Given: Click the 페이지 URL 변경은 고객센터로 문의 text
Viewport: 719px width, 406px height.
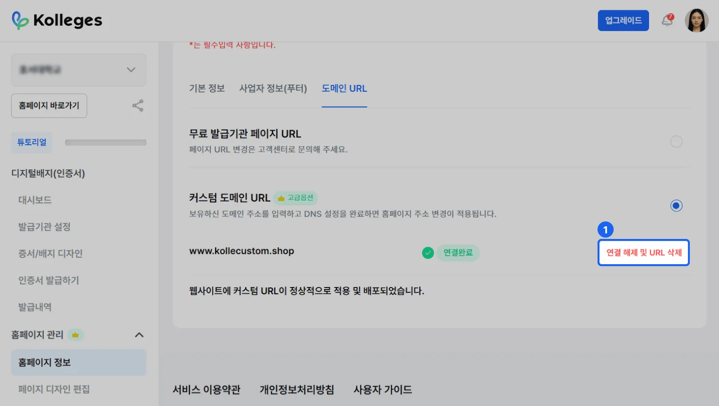Looking at the screenshot, I should pos(268,150).
